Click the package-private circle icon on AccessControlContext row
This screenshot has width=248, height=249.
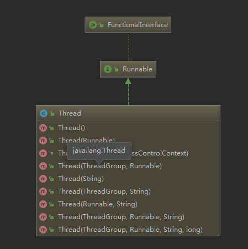52,153
